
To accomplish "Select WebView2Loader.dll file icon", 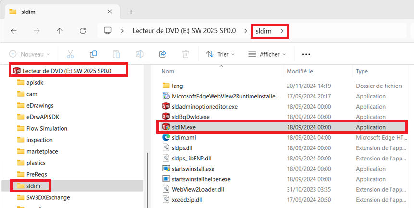I will [166, 189].
